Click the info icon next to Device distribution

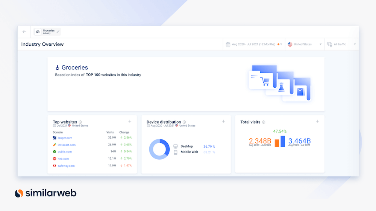(185, 122)
